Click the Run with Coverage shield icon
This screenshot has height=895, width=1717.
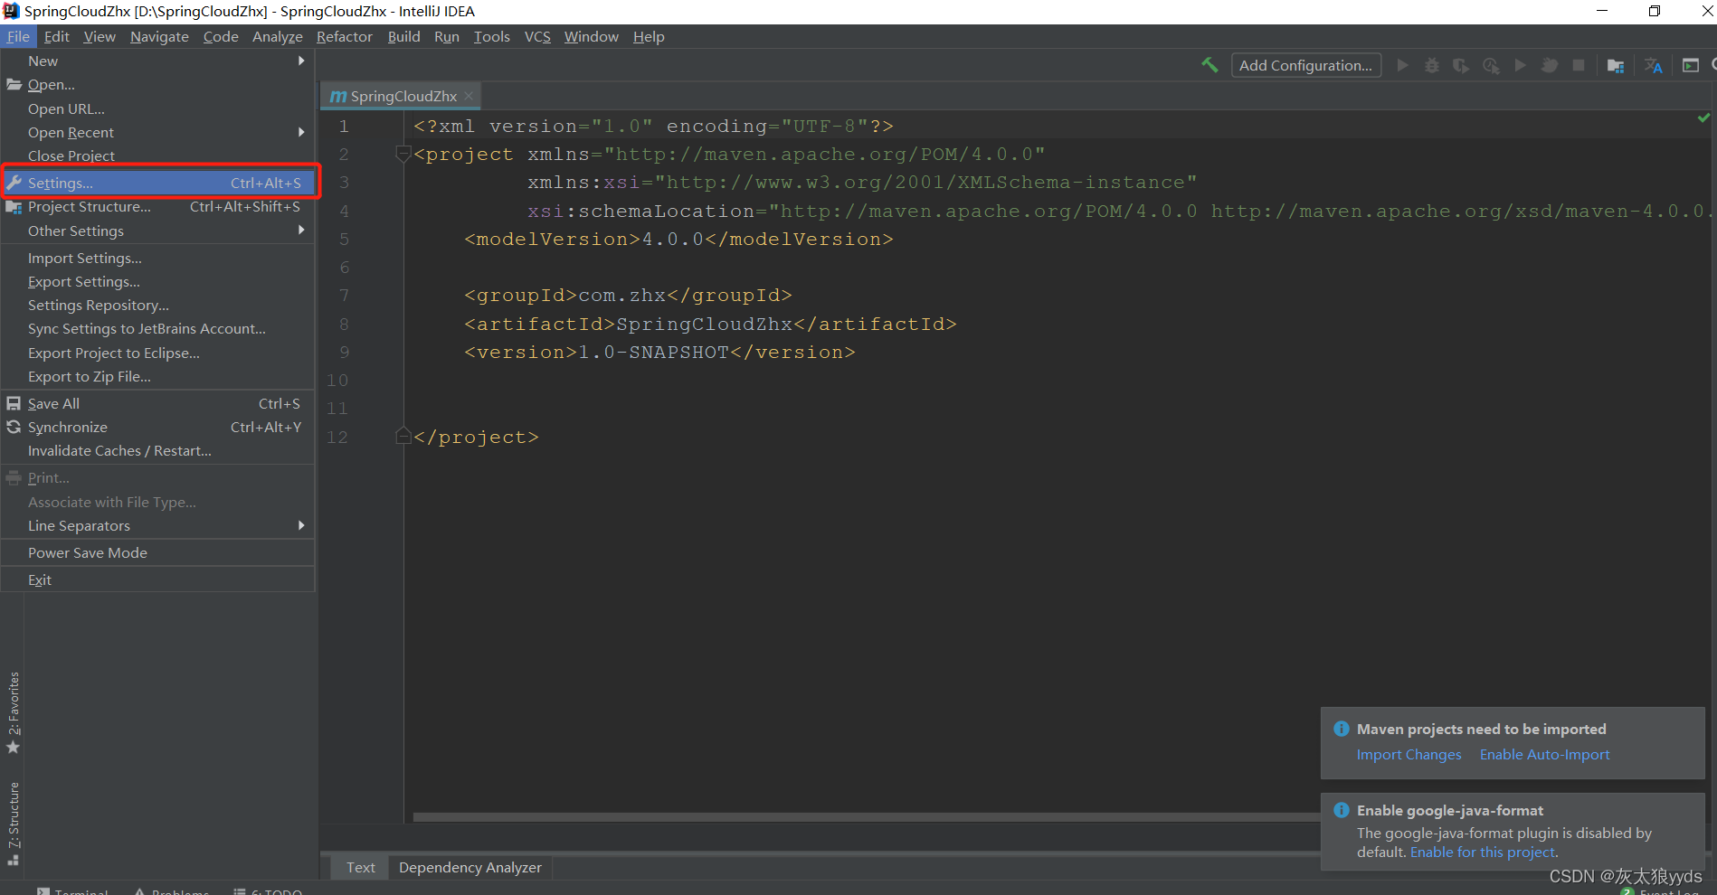tap(1461, 65)
